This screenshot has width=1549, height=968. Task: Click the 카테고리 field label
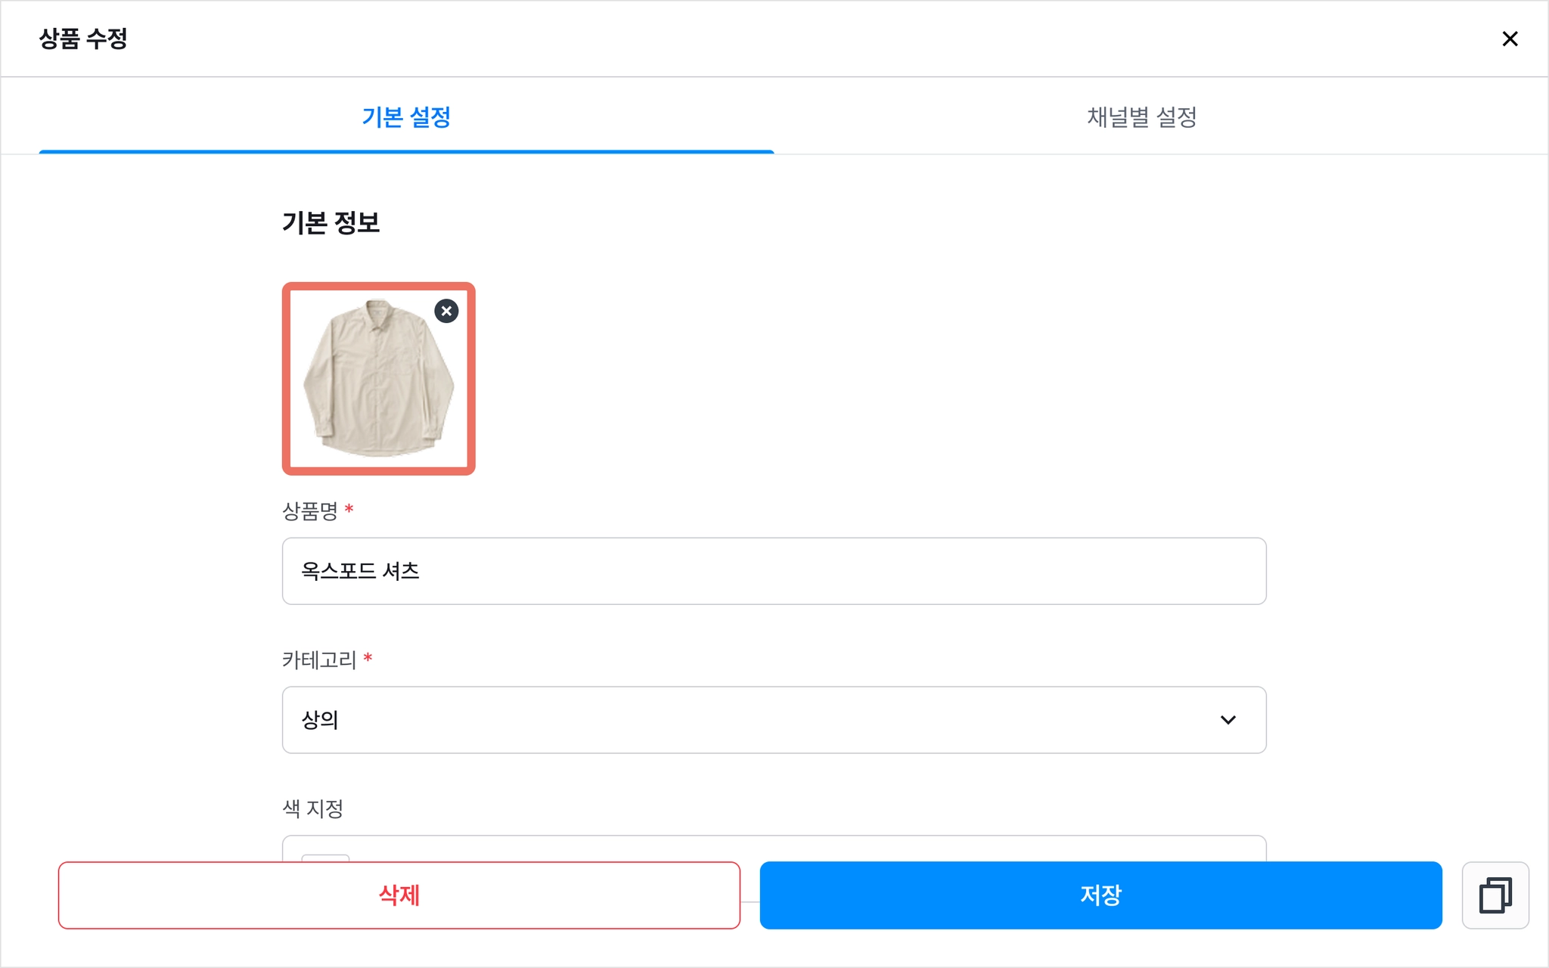[319, 660]
